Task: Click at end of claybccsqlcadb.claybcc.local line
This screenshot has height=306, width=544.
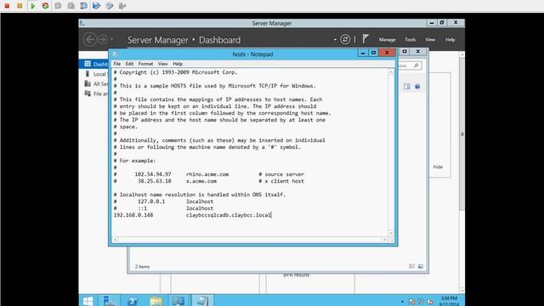Action: coord(272,215)
